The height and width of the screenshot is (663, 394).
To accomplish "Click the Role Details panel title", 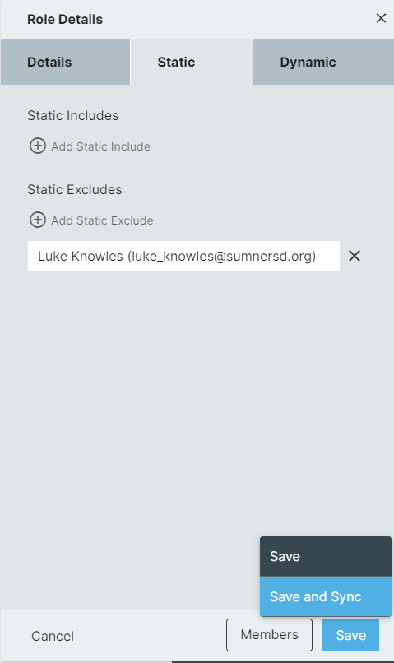I will coord(65,20).
